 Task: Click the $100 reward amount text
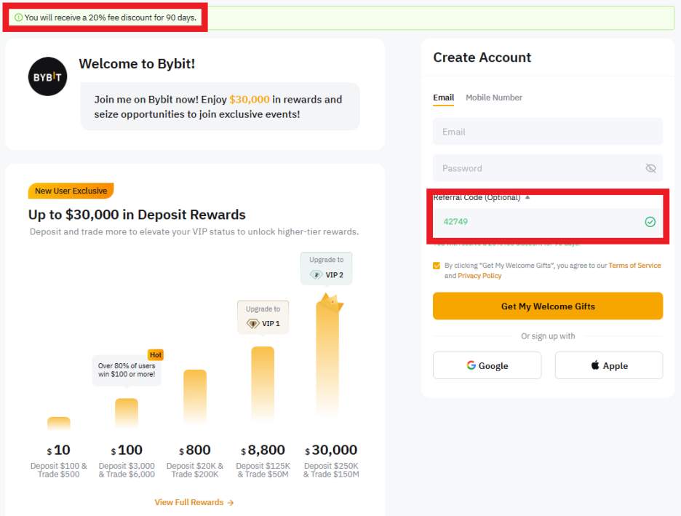click(127, 450)
